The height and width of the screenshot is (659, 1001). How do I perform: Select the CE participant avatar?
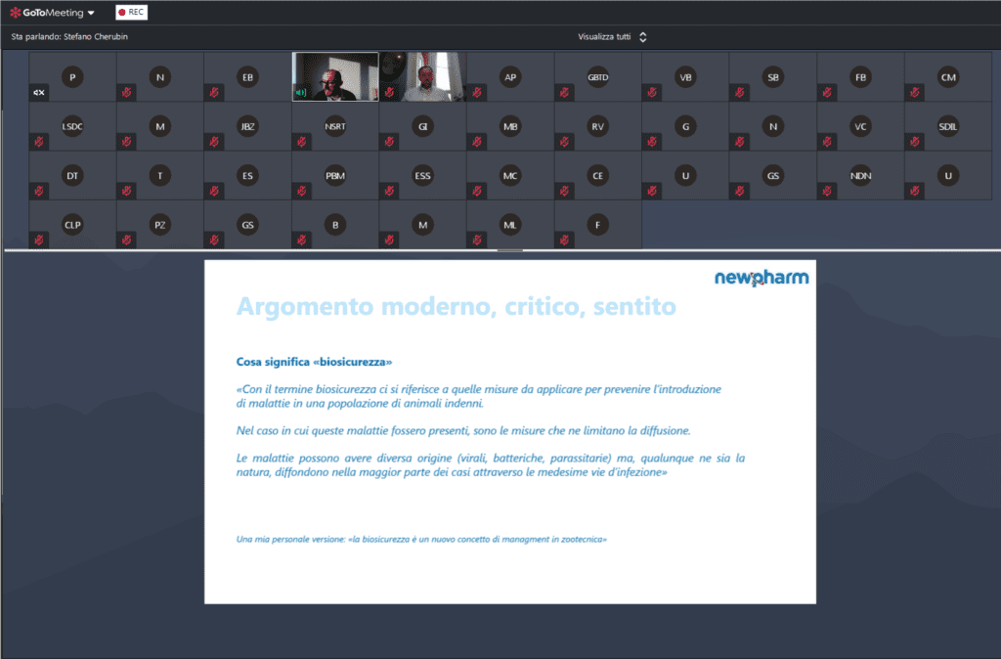click(x=597, y=176)
